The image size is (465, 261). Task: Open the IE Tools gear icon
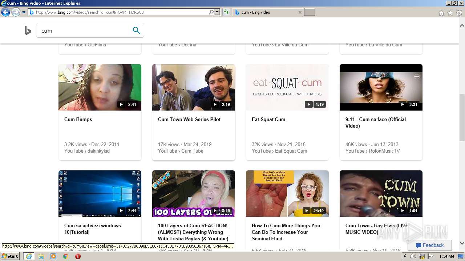(459, 13)
